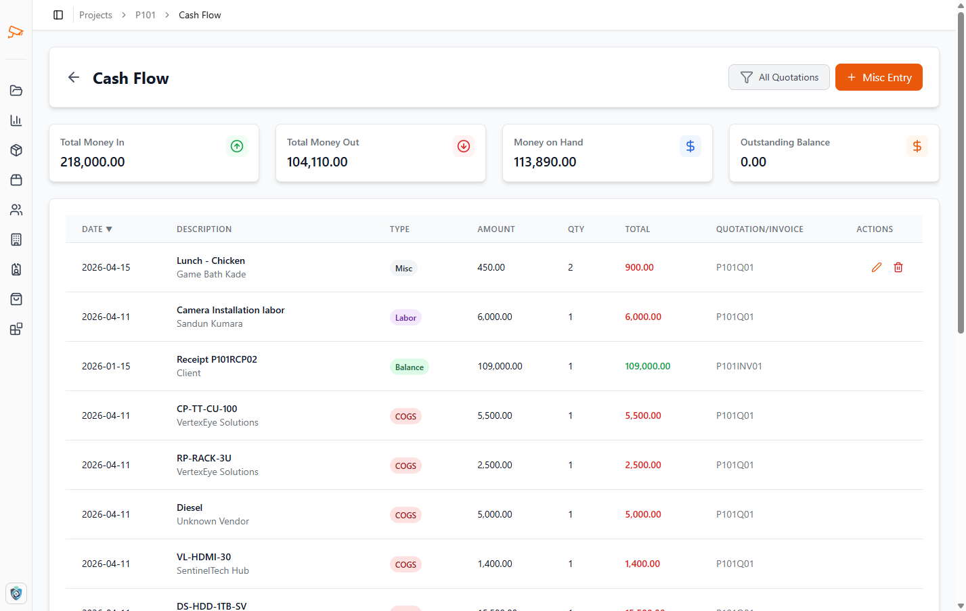Click the app logo in sidebar
The height and width of the screenshot is (611, 966).
pyautogui.click(x=16, y=32)
